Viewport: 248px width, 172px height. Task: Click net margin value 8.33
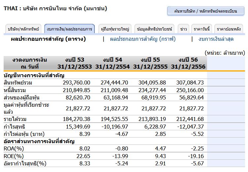[85, 163]
